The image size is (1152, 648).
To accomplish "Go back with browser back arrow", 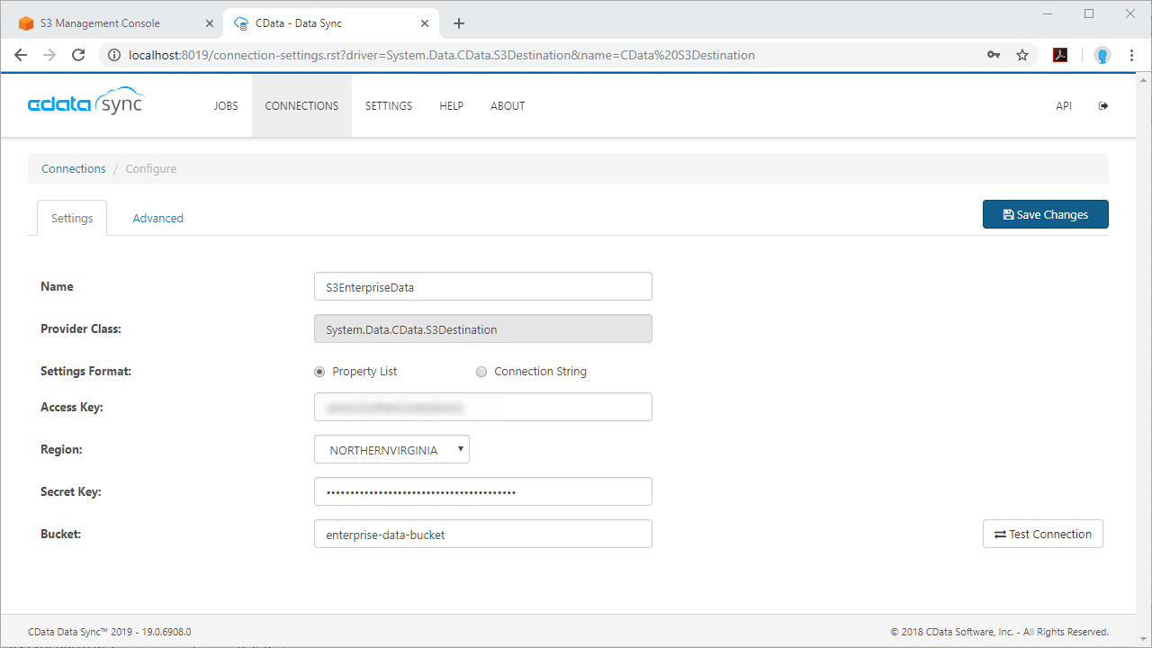I will click(x=21, y=55).
